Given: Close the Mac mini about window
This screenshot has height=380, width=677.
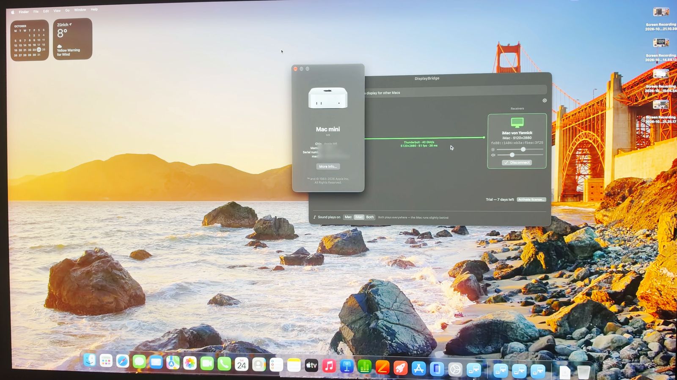Looking at the screenshot, I should [295, 69].
